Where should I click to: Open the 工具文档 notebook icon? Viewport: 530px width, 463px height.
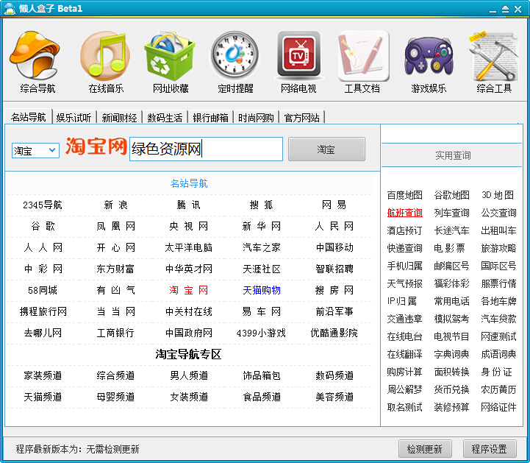[363, 55]
